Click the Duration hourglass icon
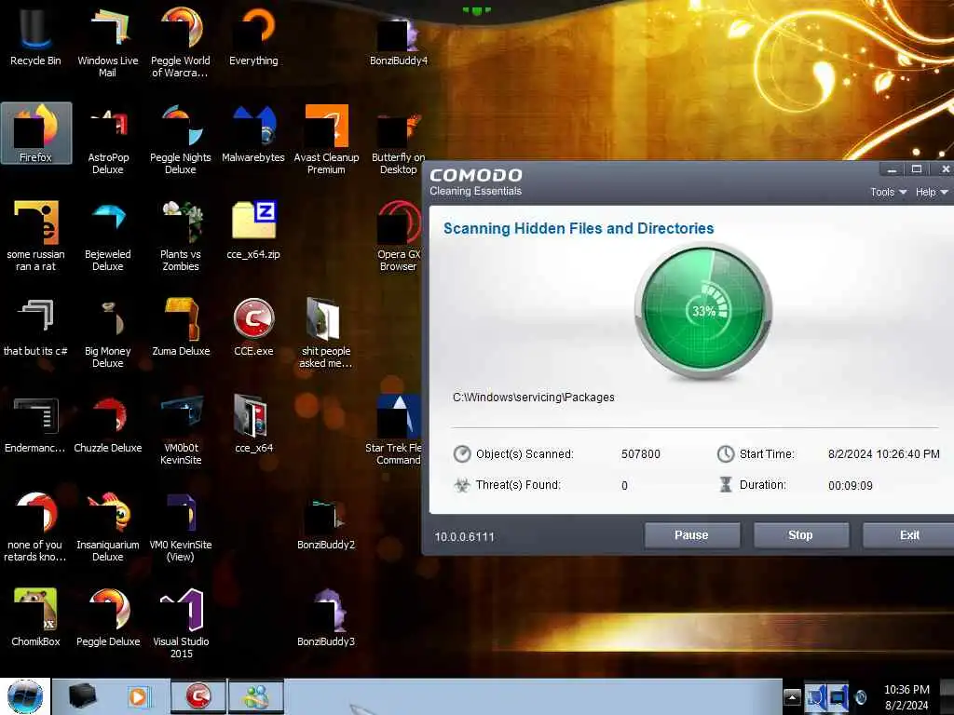This screenshot has width=954, height=715. tap(725, 484)
